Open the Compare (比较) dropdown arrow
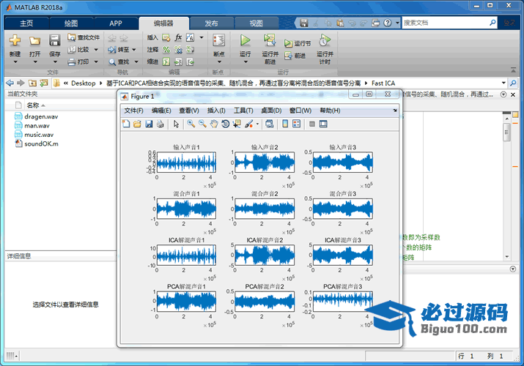 (96, 50)
